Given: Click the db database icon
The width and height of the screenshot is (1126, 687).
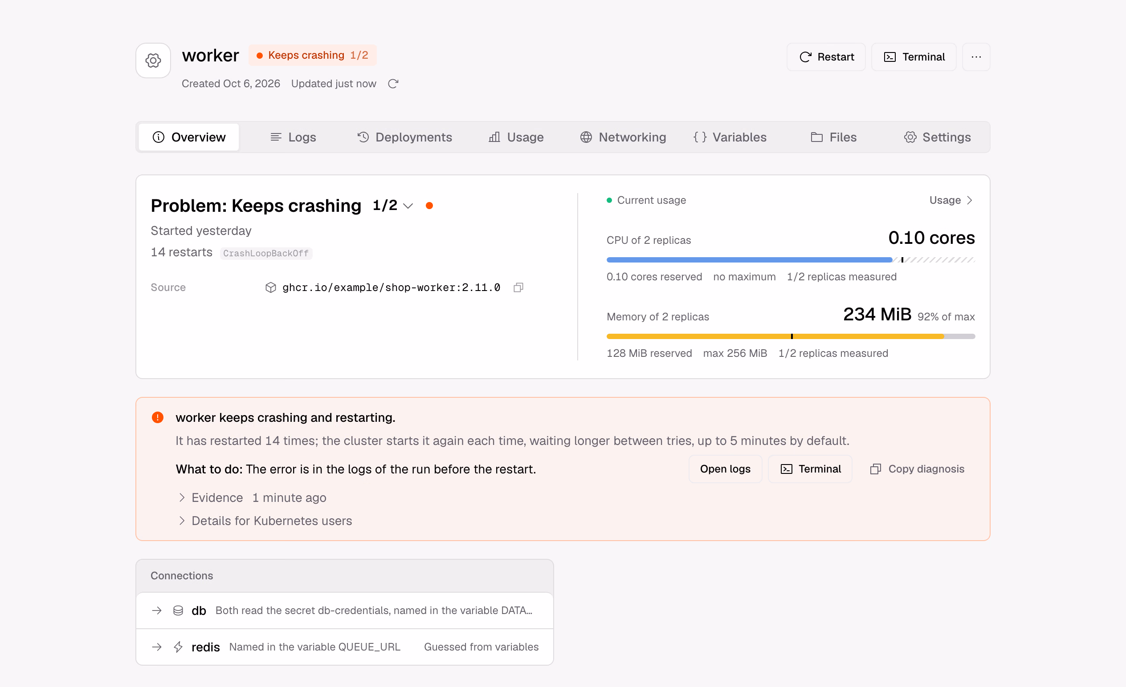Looking at the screenshot, I should [x=178, y=610].
